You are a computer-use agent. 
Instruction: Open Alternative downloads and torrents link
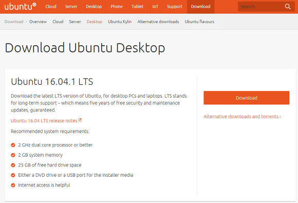coord(242,117)
